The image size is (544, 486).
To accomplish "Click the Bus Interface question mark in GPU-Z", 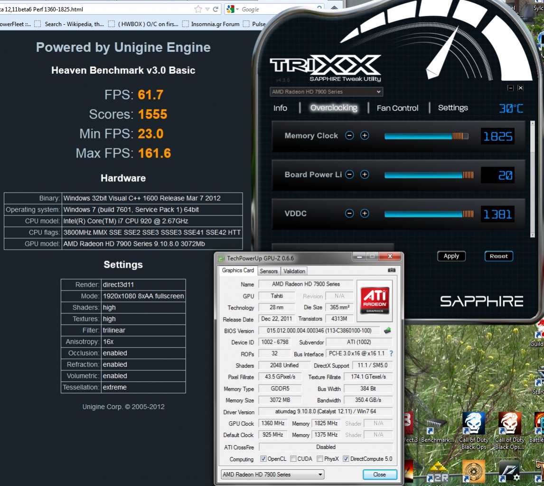I will pyautogui.click(x=391, y=353).
